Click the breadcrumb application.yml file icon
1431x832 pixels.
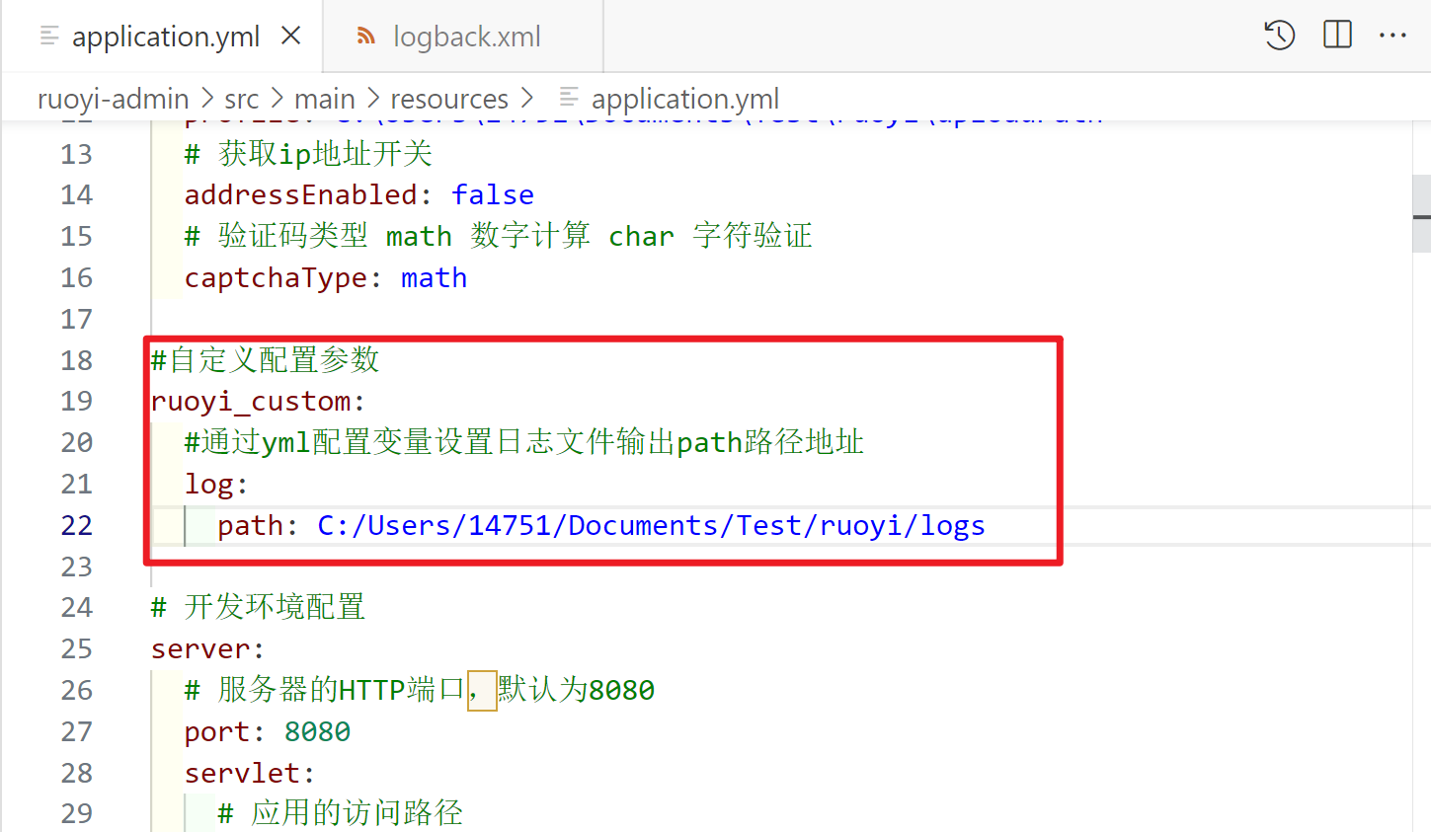point(569,98)
